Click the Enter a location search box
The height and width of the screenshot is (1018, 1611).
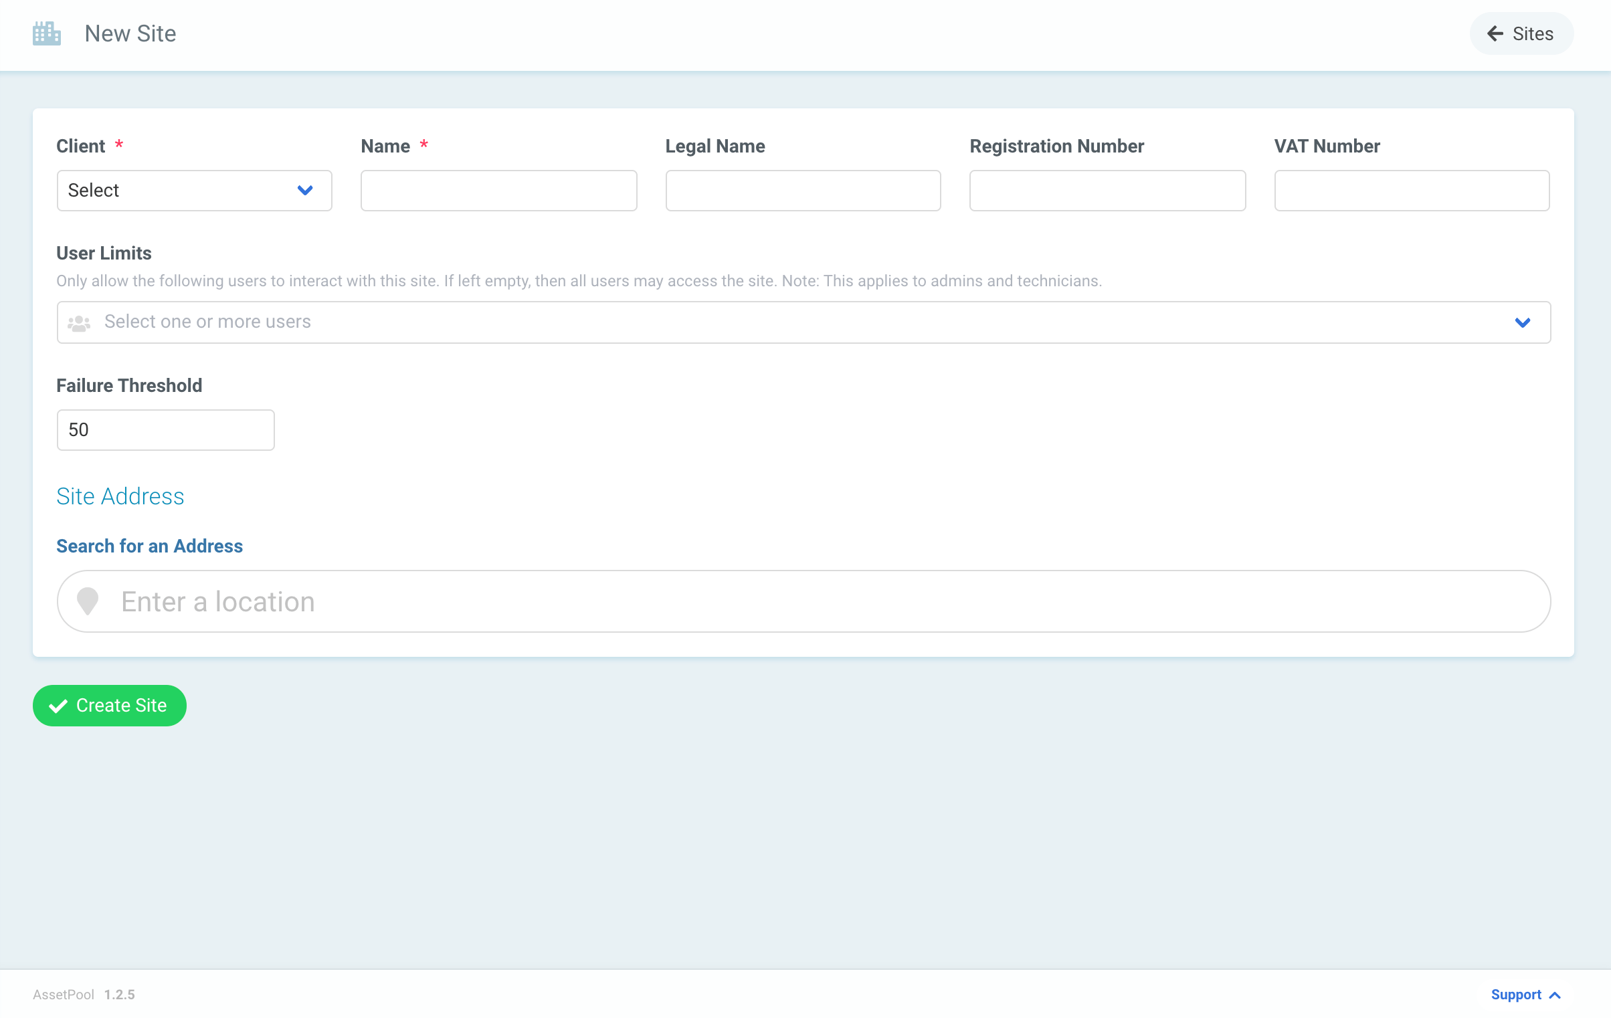click(x=803, y=601)
